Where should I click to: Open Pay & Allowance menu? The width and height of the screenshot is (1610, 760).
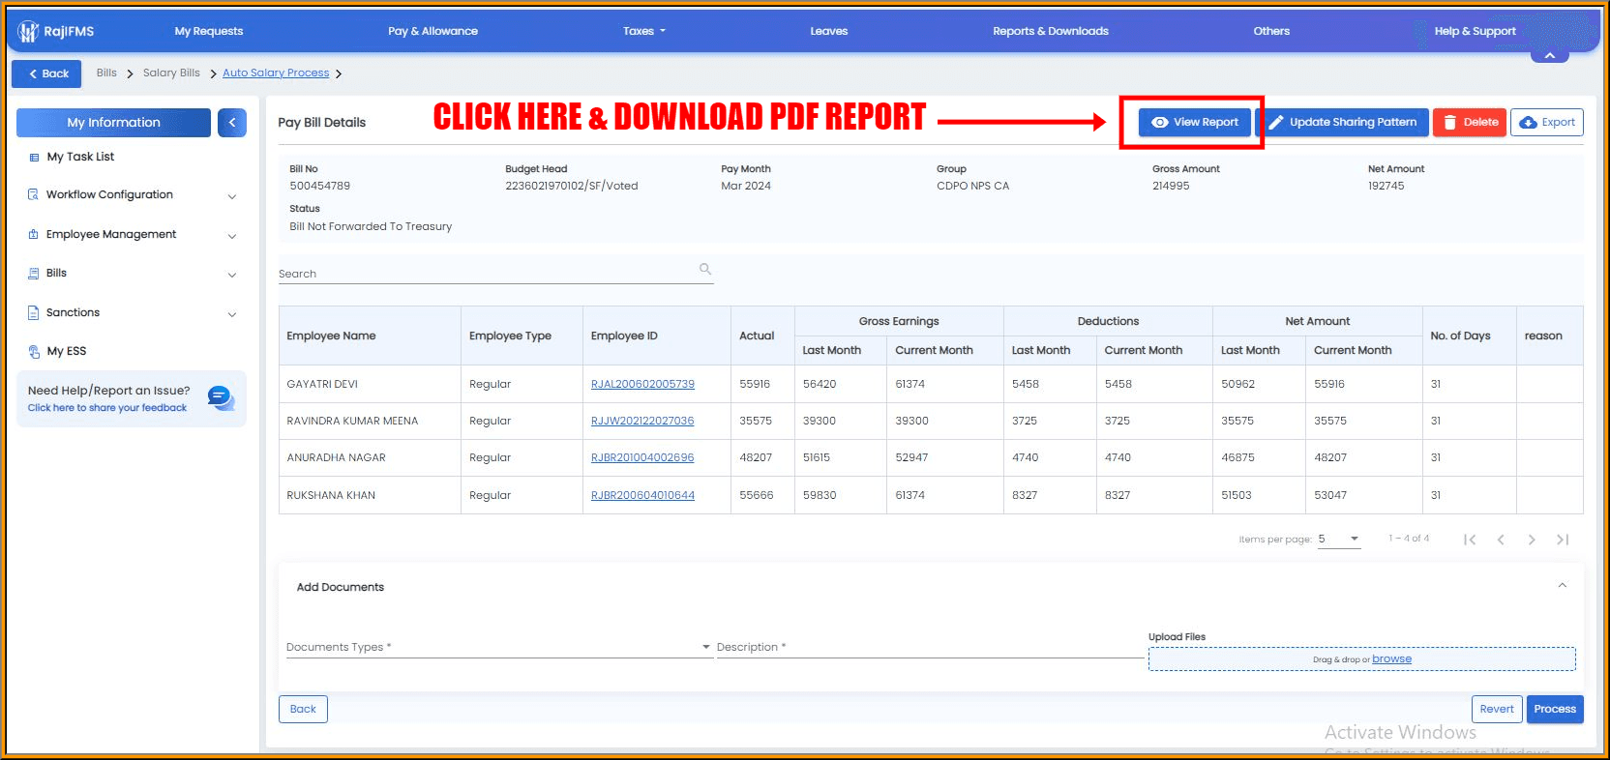432,31
